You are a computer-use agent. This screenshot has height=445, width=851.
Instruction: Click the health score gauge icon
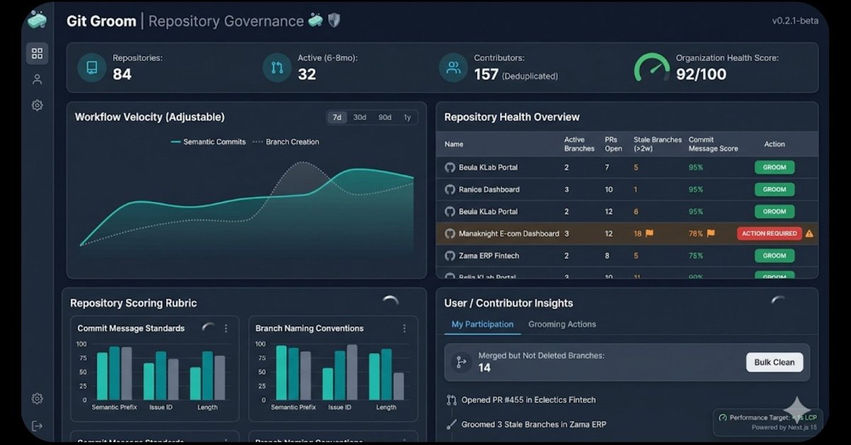click(652, 68)
